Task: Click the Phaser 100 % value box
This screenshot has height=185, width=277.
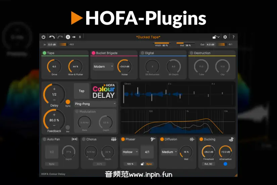Action: coord(130,164)
